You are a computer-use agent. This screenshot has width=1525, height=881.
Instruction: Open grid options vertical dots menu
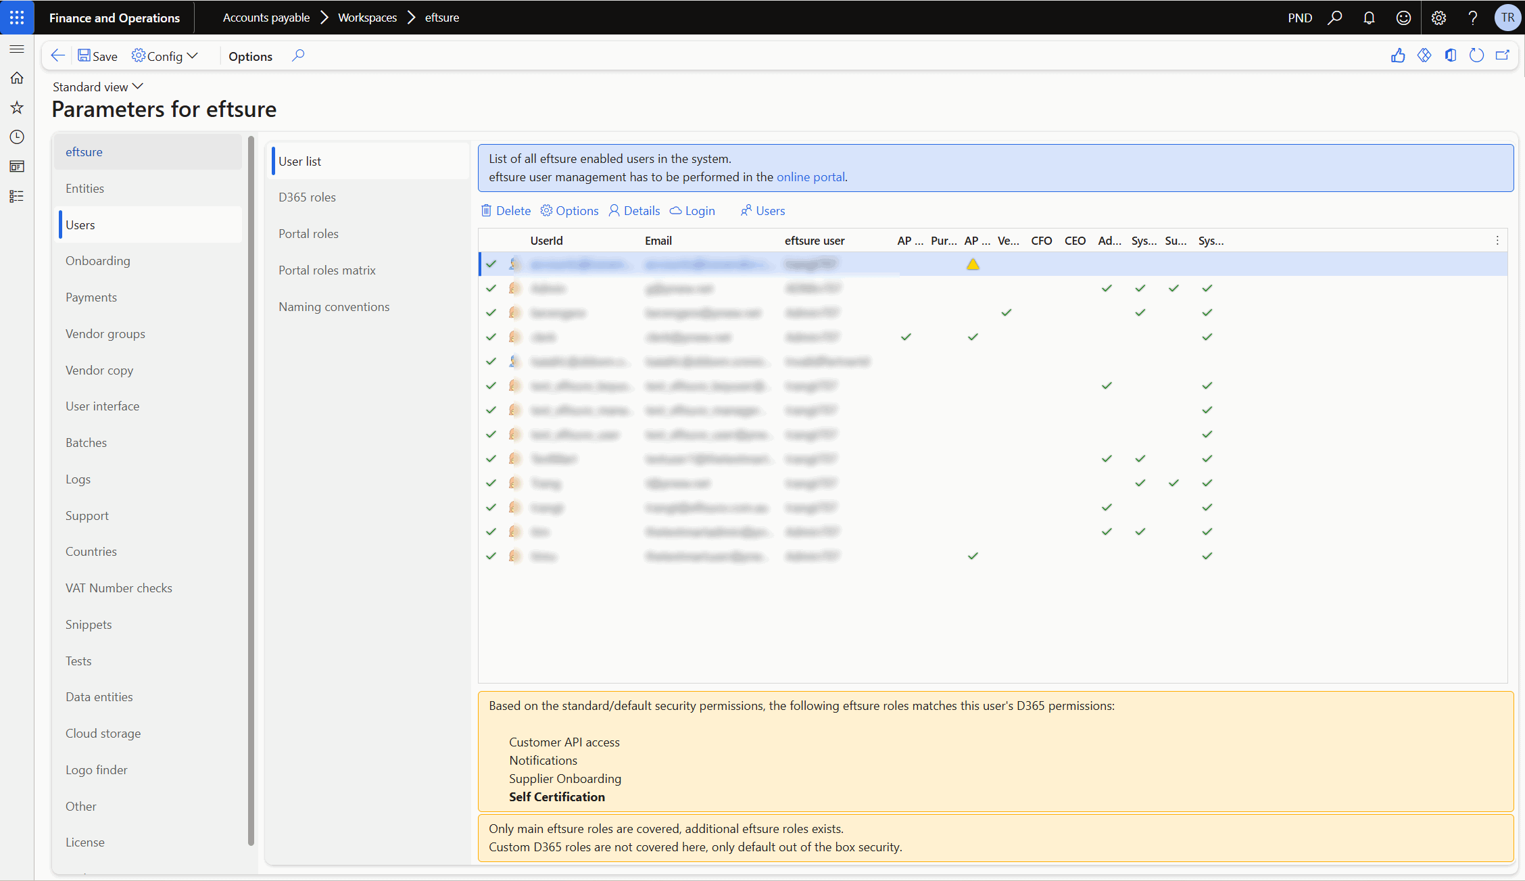pyautogui.click(x=1497, y=241)
